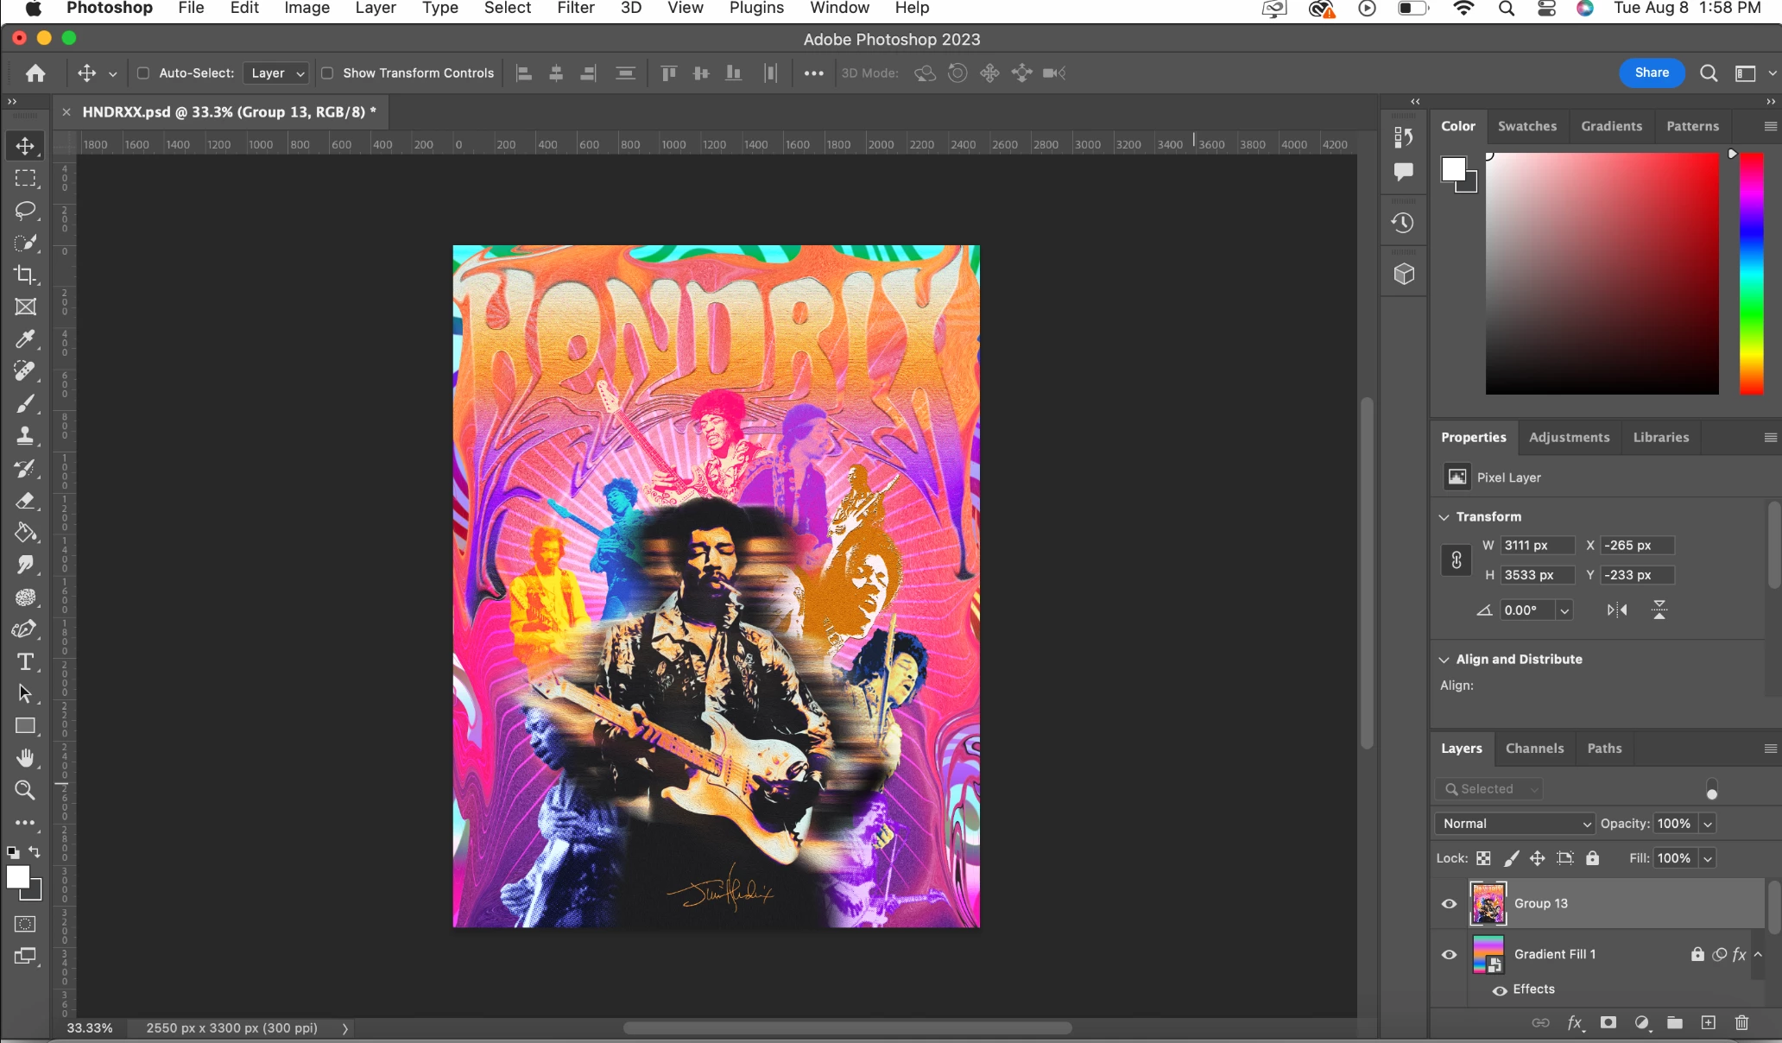Select the Crop tool
The image size is (1782, 1043).
(25, 275)
